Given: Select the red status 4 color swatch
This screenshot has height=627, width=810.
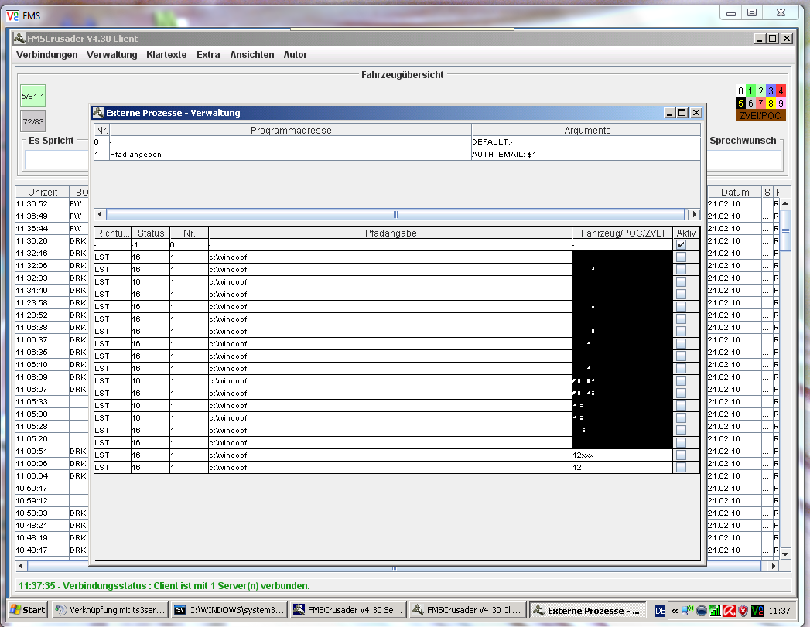Looking at the screenshot, I should click(x=781, y=91).
